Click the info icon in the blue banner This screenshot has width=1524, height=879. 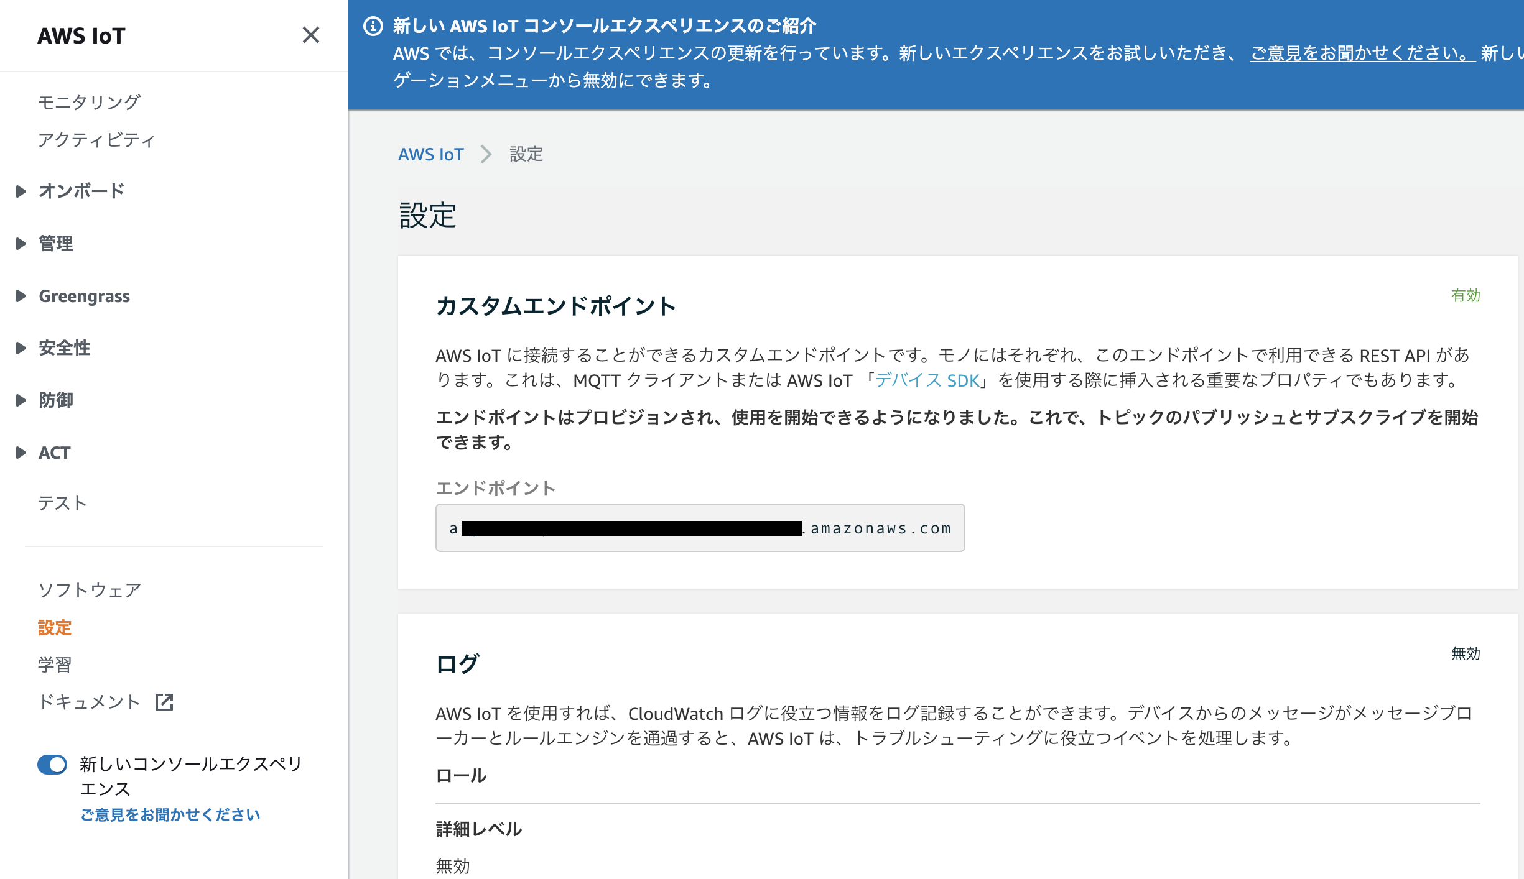(x=371, y=26)
